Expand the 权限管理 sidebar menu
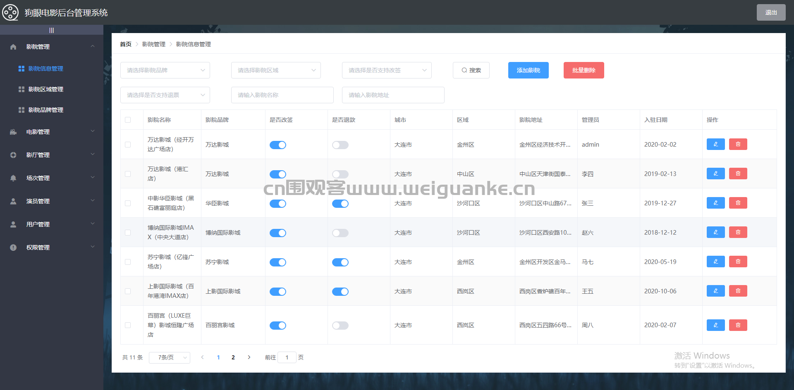 [52, 247]
